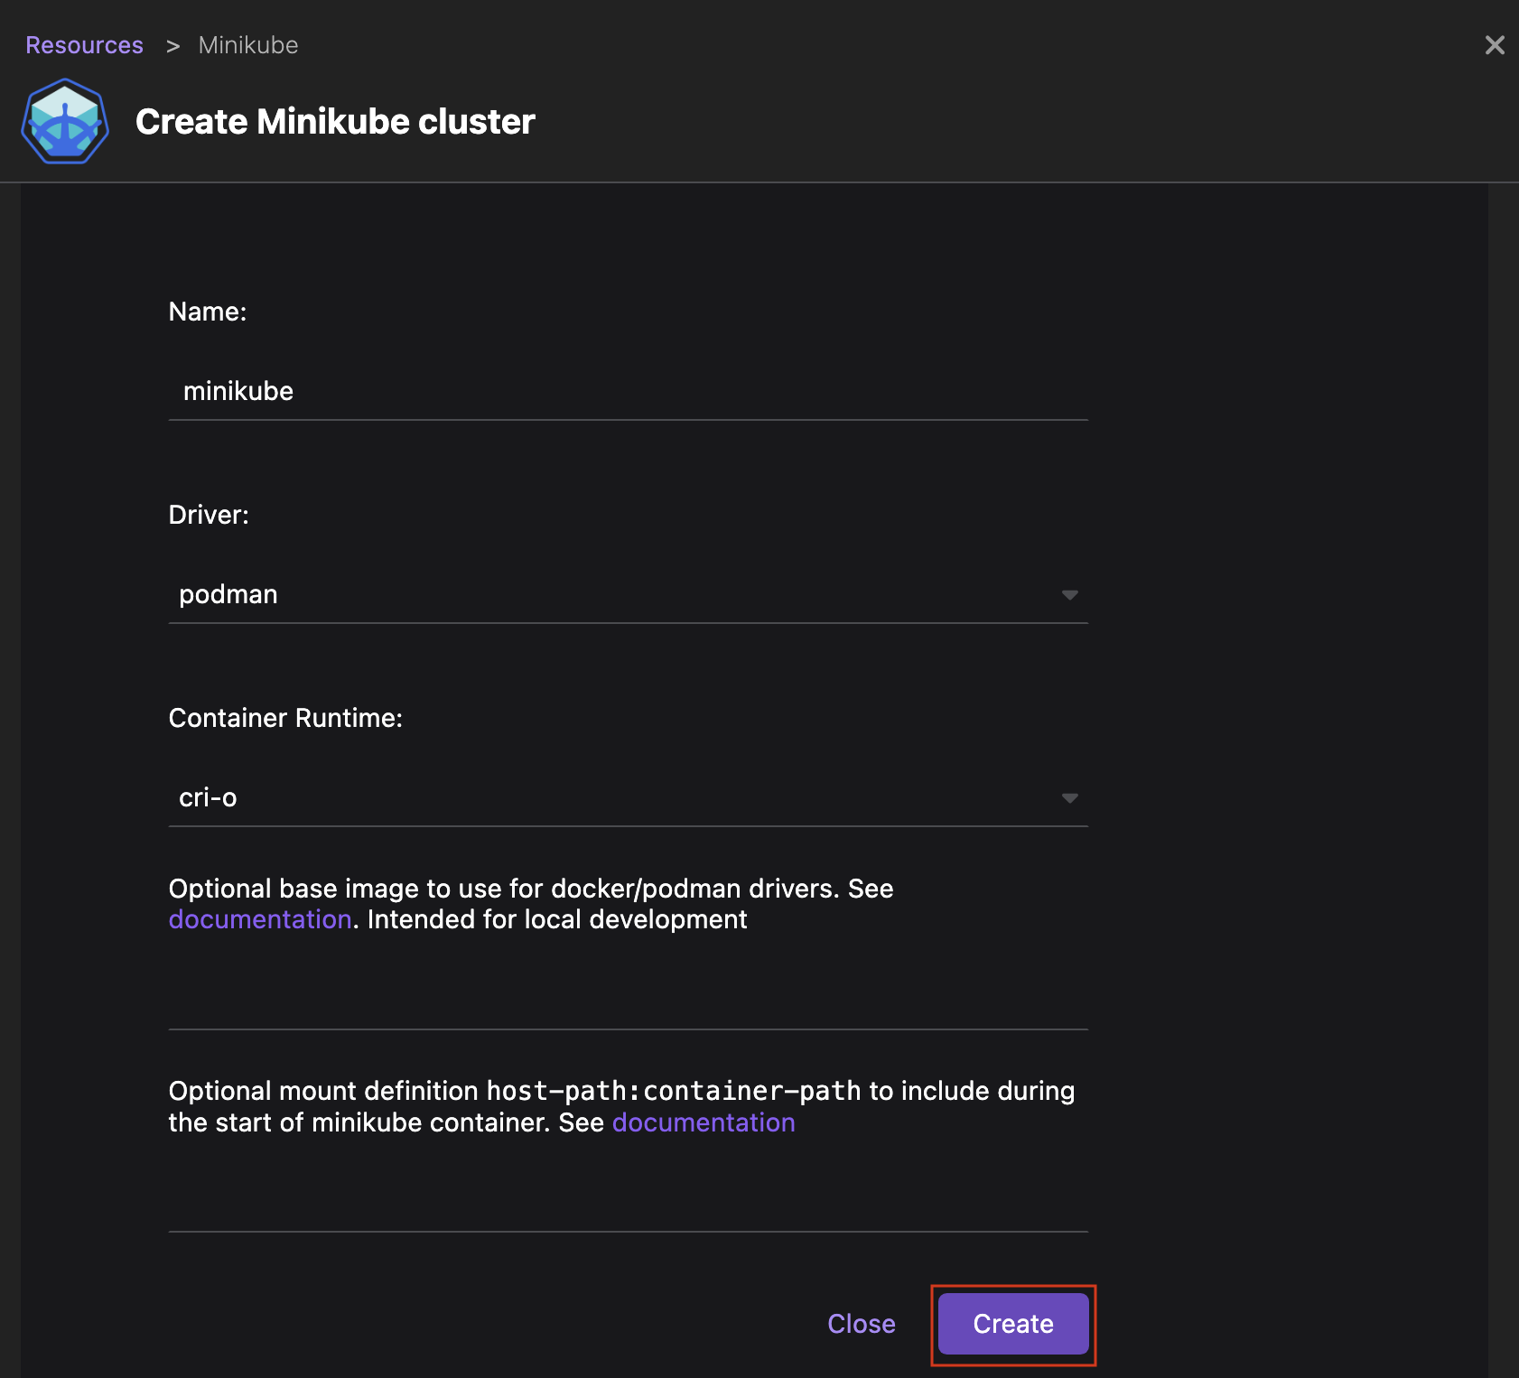Select the Minikube breadcrumb item
The image size is (1519, 1378).
point(247,44)
